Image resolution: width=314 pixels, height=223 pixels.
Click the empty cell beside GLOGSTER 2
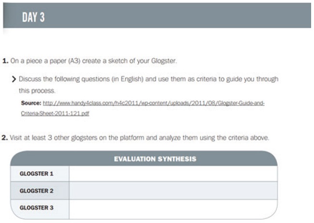point(173,191)
